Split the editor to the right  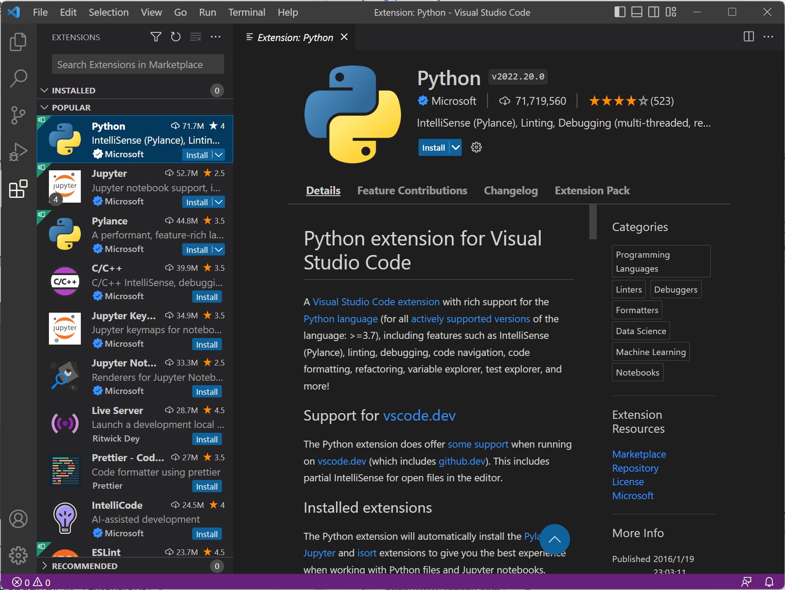(749, 37)
